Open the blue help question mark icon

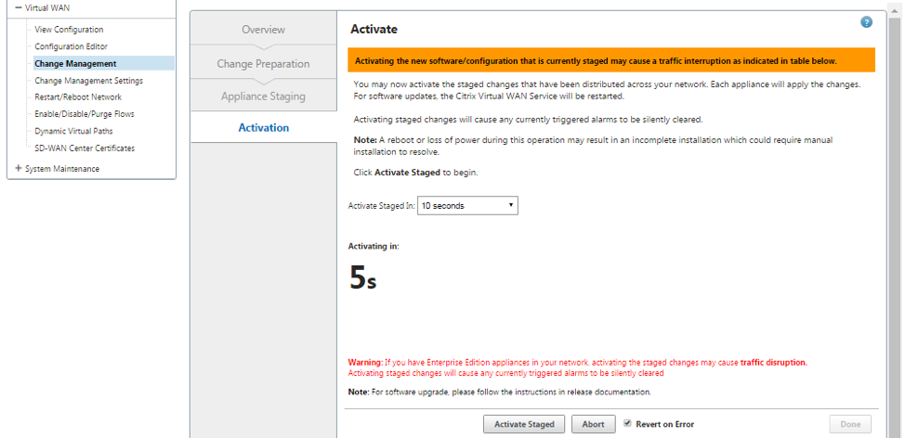point(866,22)
